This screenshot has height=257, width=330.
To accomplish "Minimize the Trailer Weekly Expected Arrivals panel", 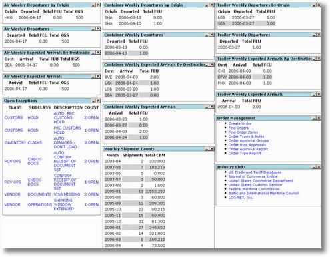I will tap(314, 94).
